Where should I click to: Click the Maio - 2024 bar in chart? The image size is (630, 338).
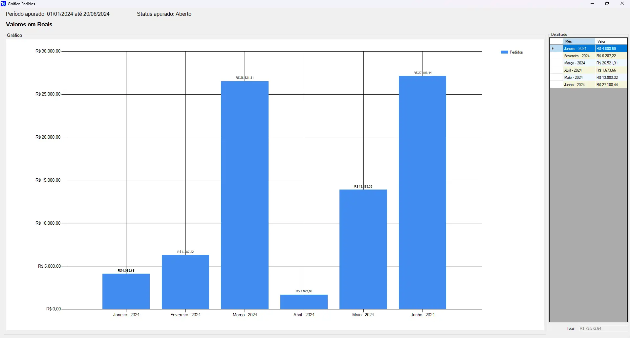[363, 249]
